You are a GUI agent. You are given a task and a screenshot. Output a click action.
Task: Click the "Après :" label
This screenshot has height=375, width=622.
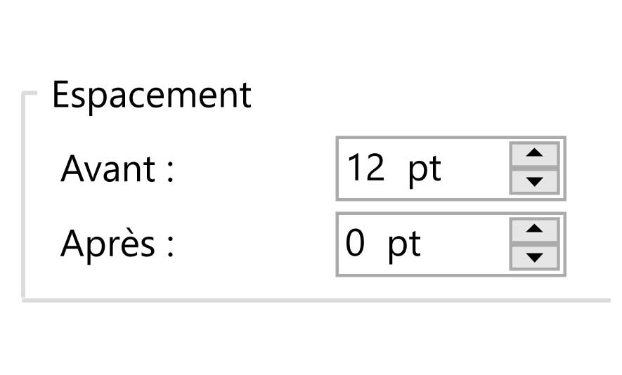(x=117, y=244)
